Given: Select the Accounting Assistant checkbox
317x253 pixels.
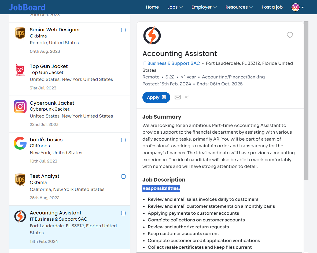Looking at the screenshot, I should click(x=123, y=213).
